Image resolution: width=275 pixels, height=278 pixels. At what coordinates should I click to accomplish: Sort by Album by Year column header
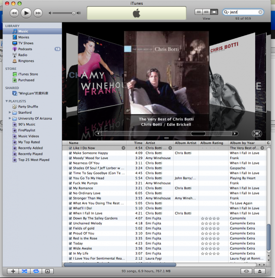pyautogui.click(x=247, y=143)
